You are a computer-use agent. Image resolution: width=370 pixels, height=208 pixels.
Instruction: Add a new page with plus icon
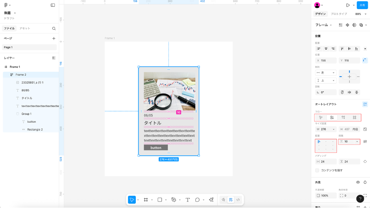(54, 38)
